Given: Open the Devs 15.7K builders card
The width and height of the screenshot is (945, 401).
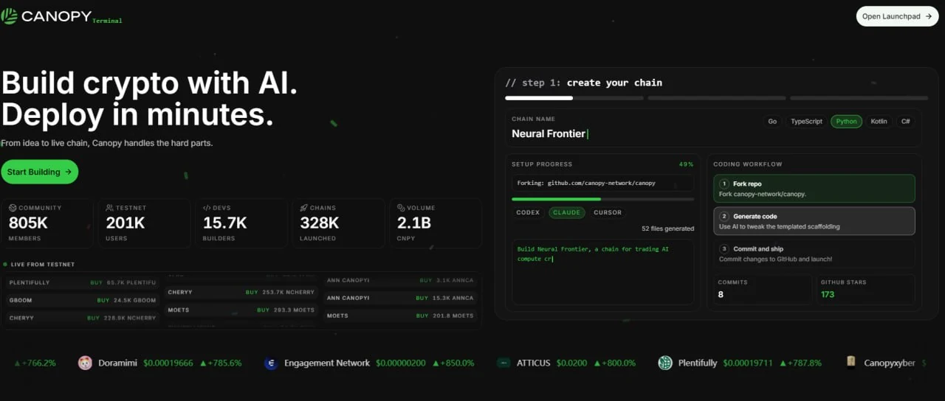Looking at the screenshot, I should pyautogui.click(x=241, y=223).
